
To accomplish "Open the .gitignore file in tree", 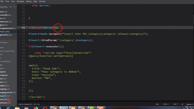I will [x=3, y=72].
